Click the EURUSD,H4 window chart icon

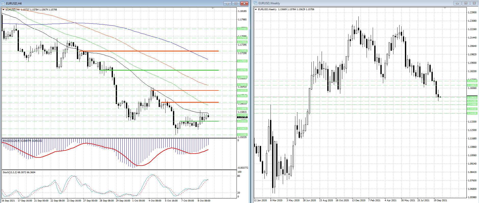click(3, 3)
